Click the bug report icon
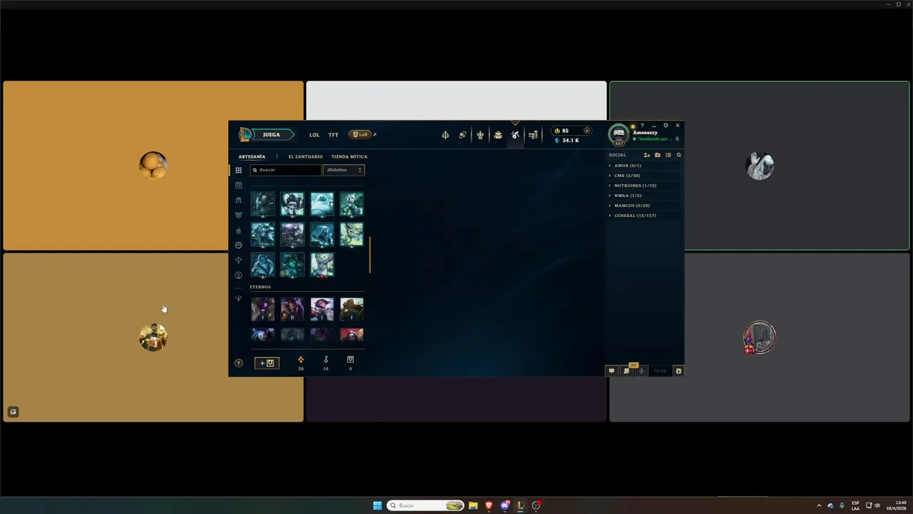Viewport: 913px width, 514px height. [x=678, y=371]
